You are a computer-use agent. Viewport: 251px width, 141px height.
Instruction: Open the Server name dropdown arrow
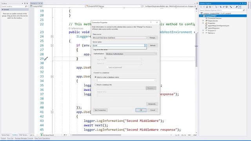(x=146, y=45)
